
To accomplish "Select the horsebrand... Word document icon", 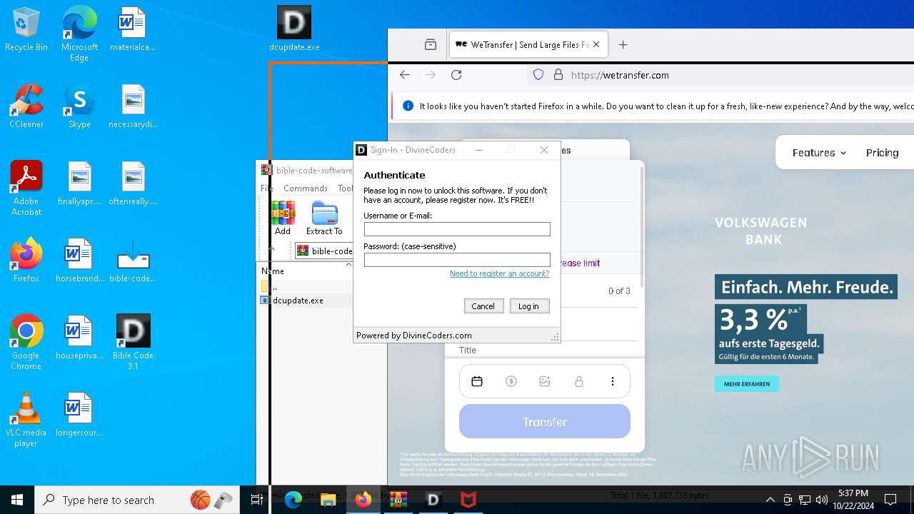I will [x=79, y=260].
